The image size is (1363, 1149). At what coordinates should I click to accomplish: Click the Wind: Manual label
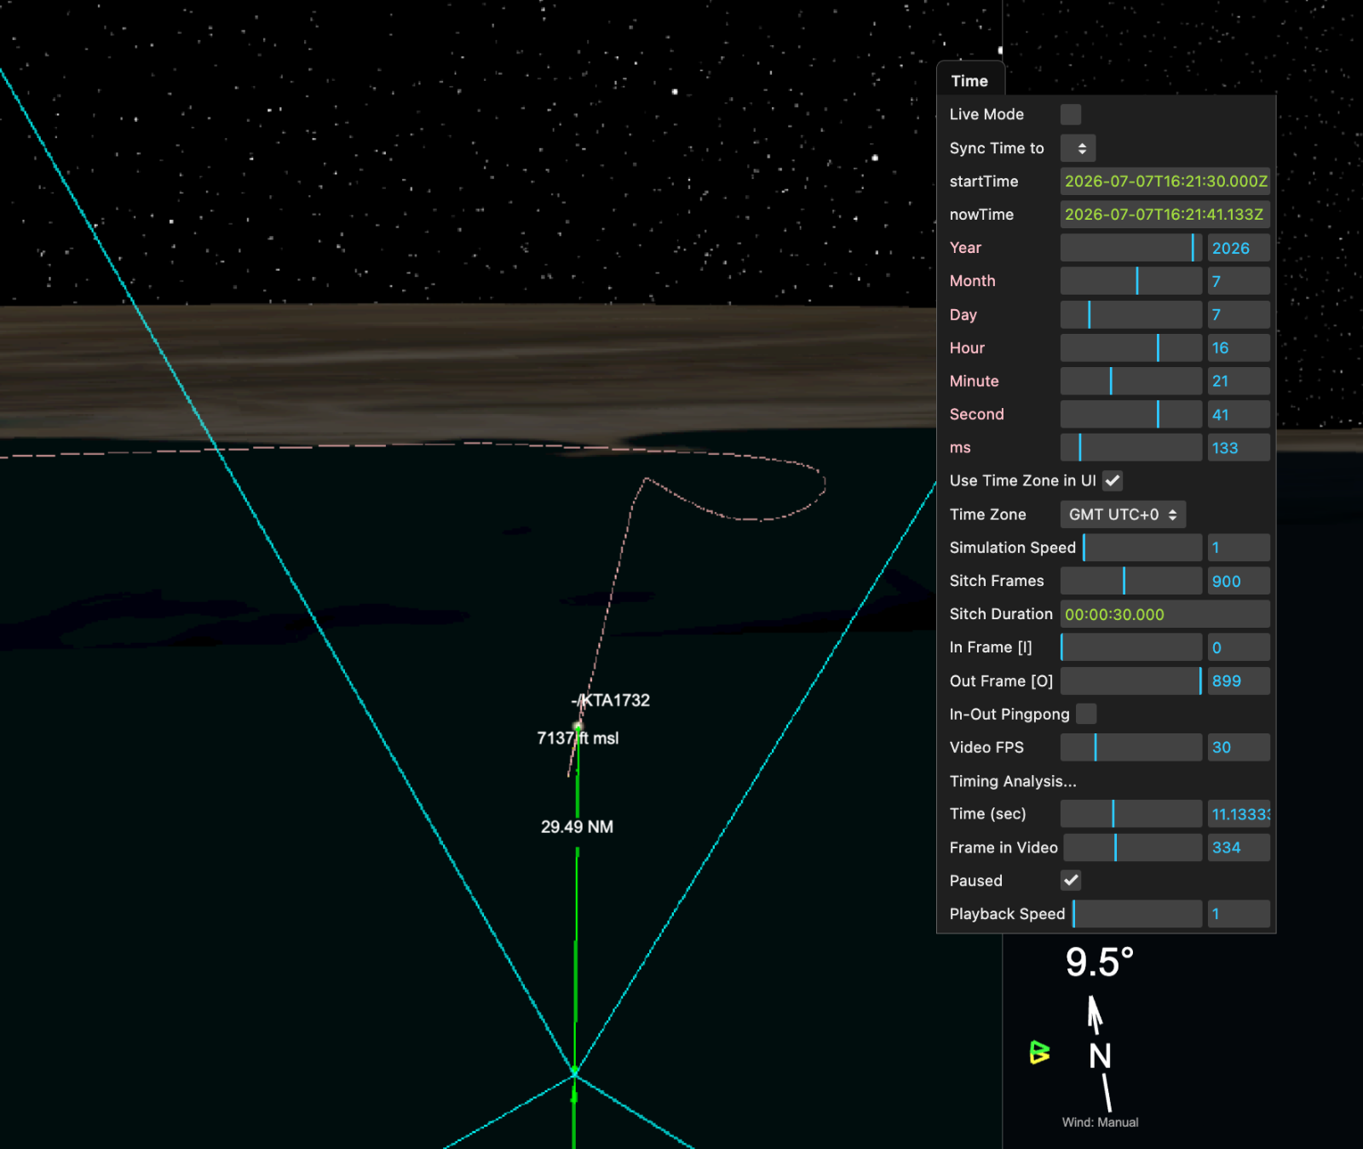(x=1100, y=1122)
